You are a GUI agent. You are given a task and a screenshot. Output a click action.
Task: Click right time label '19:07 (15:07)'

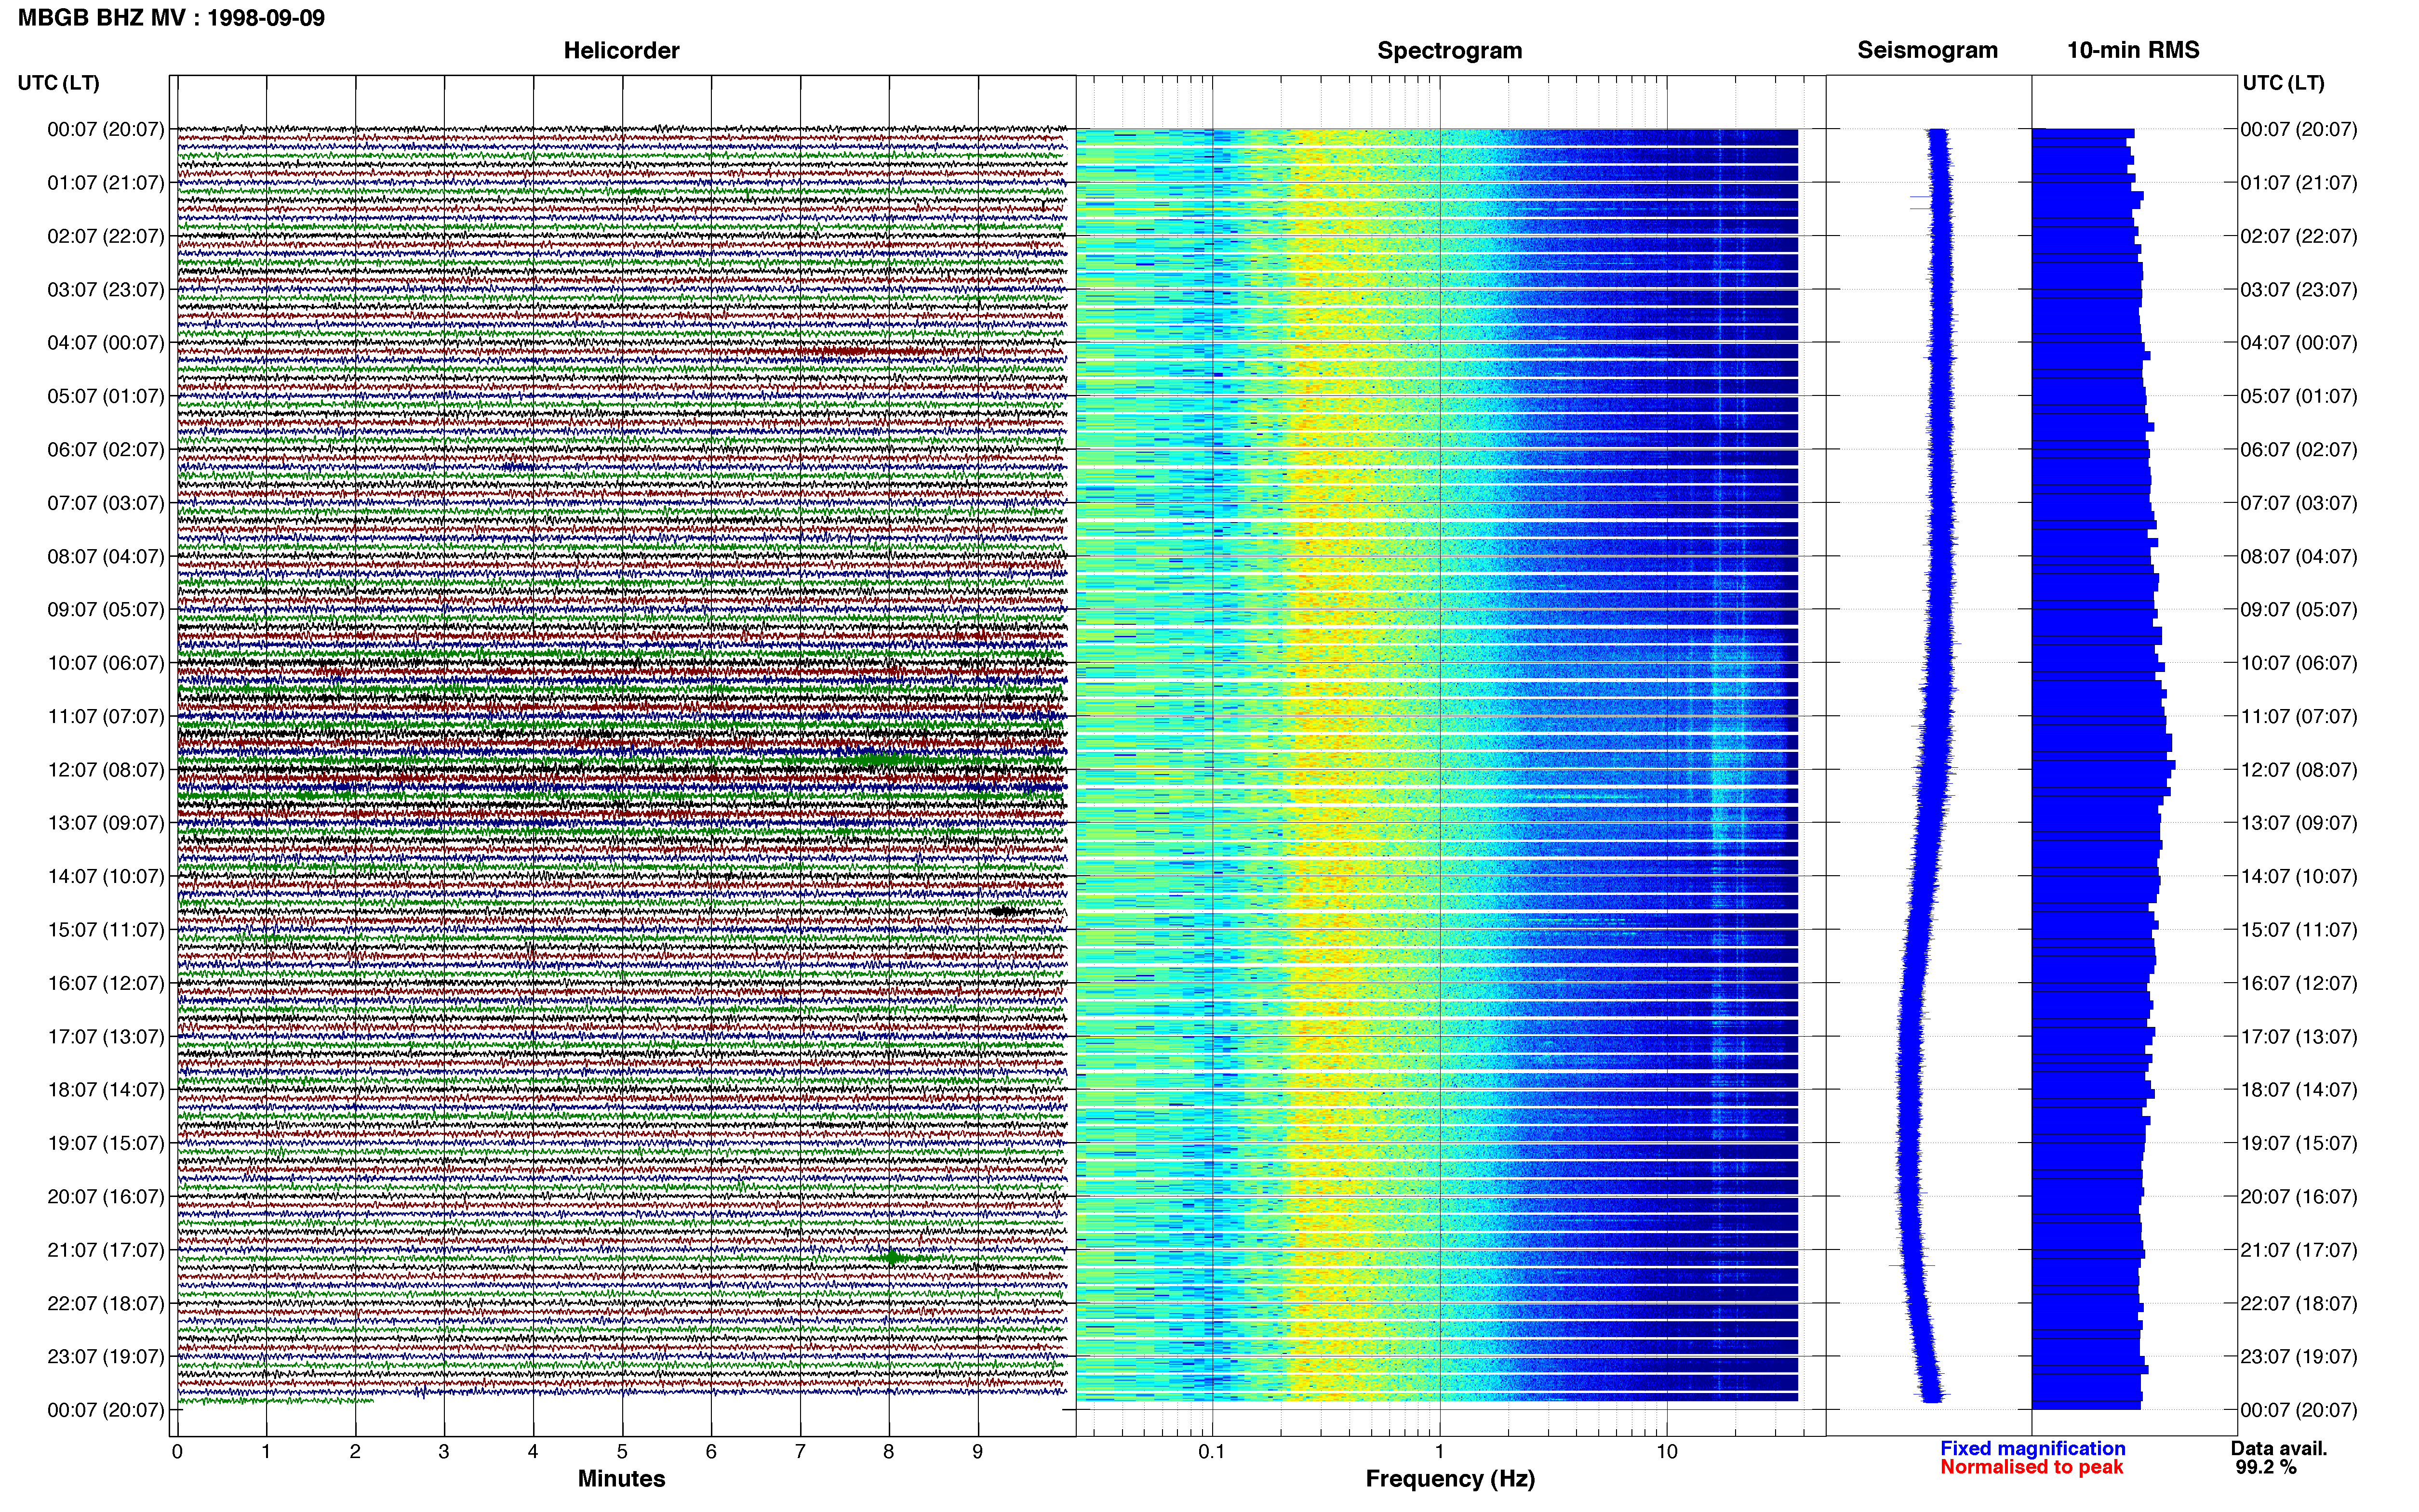2299,1143
